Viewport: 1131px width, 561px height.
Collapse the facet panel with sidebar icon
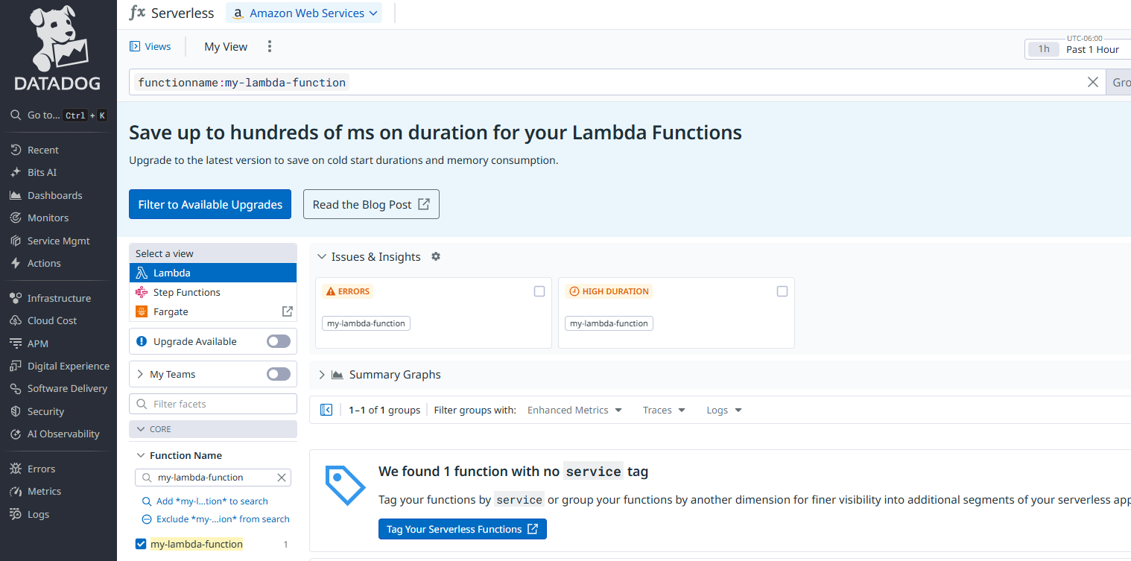point(326,410)
